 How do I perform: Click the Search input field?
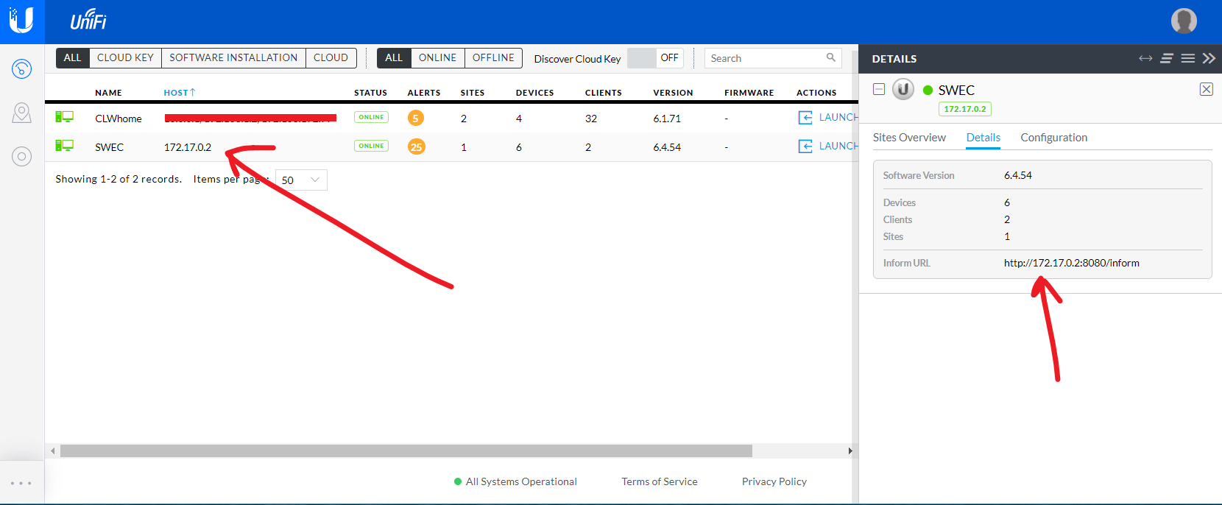pos(766,58)
